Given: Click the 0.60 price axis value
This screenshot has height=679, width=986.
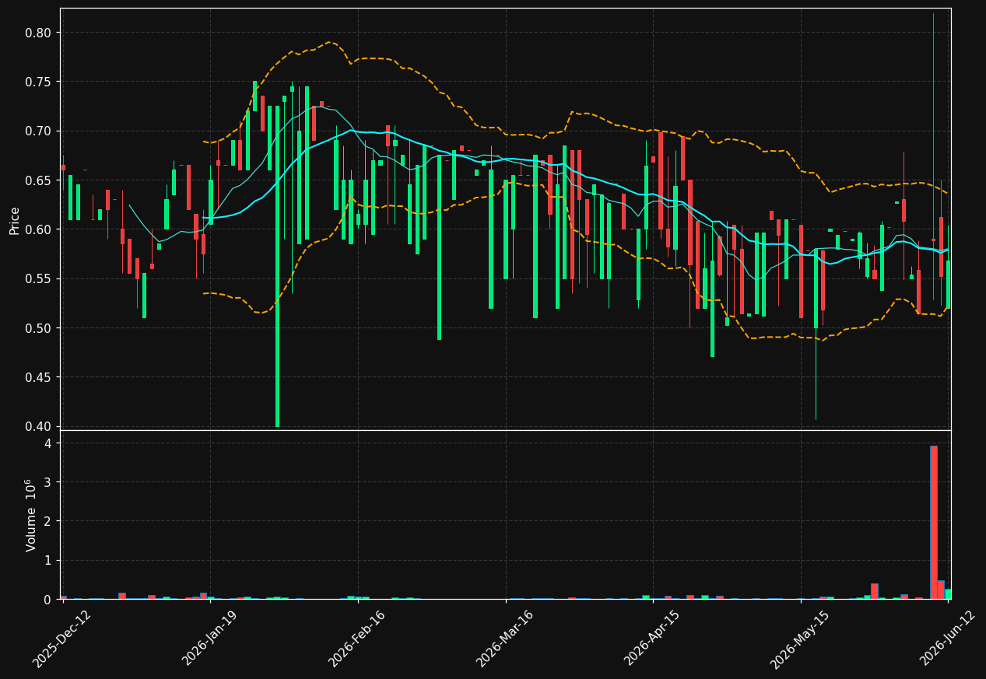Looking at the screenshot, I should coord(38,229).
